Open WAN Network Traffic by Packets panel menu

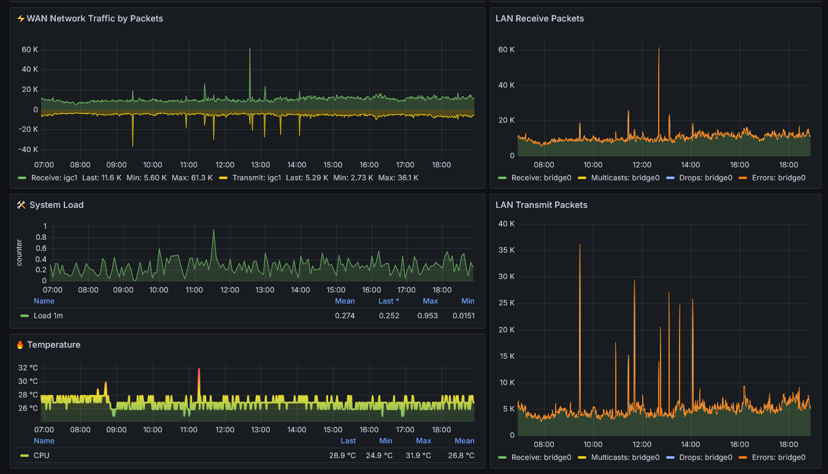pyautogui.click(x=95, y=18)
